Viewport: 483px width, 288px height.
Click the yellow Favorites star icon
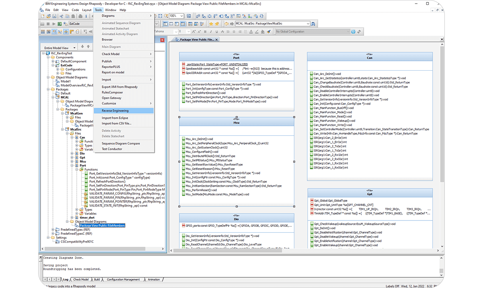coord(211,24)
